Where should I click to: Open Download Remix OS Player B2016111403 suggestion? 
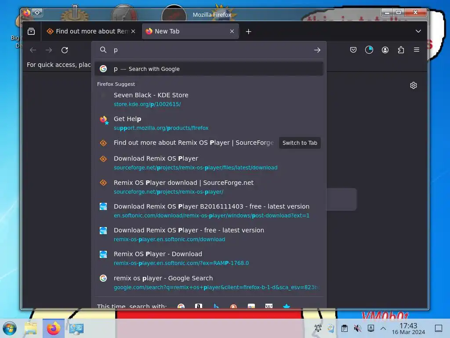(209, 211)
